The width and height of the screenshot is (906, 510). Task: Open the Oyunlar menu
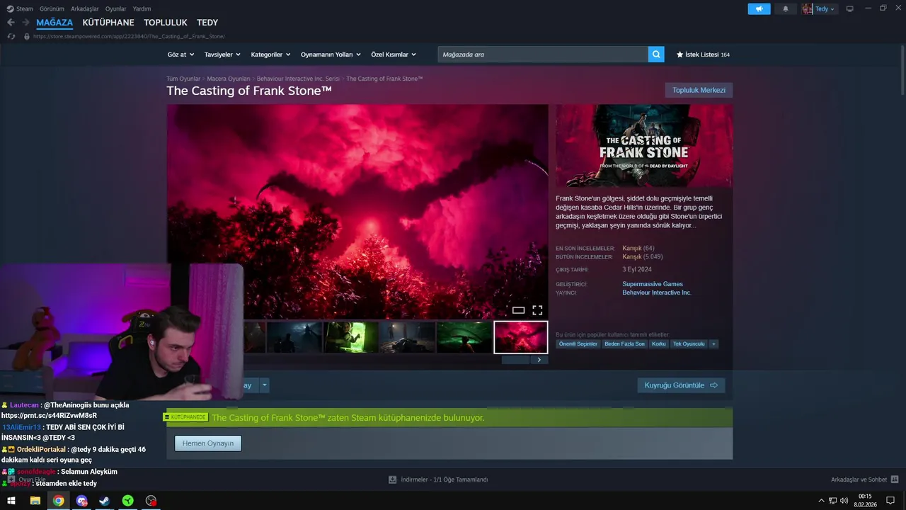coord(115,8)
